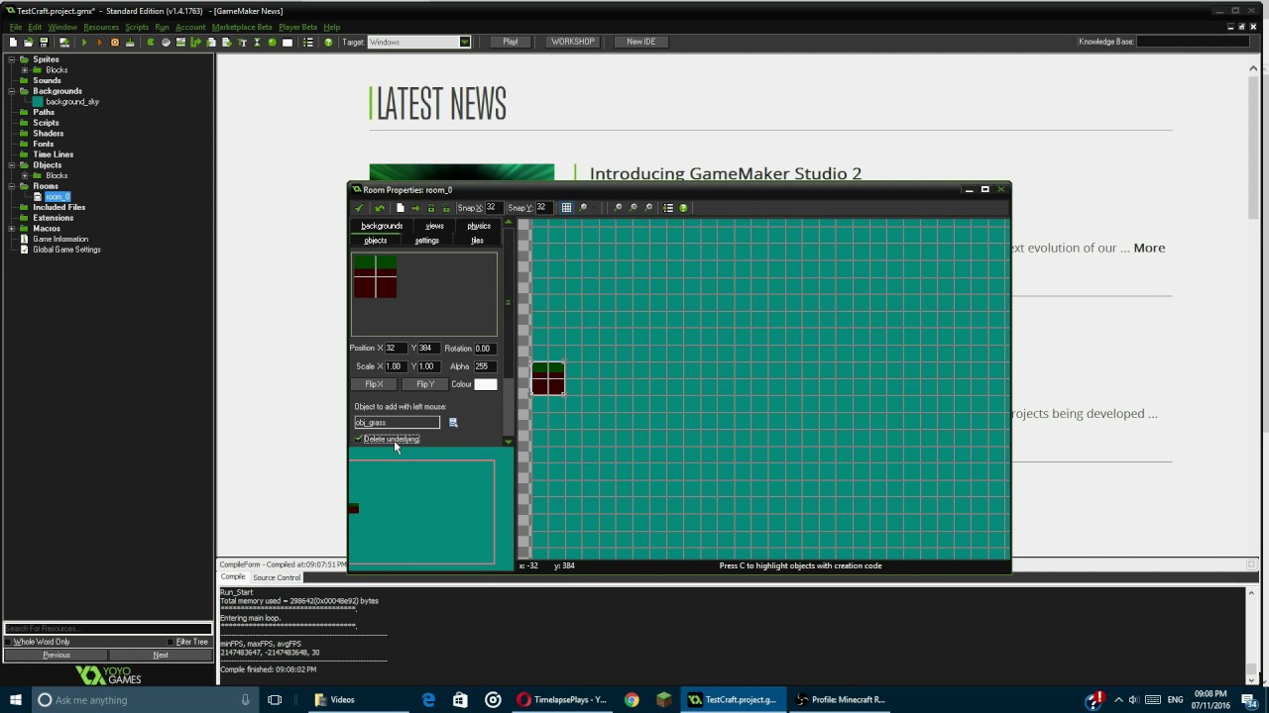Toggle Delete underlying checkbox

coord(358,439)
